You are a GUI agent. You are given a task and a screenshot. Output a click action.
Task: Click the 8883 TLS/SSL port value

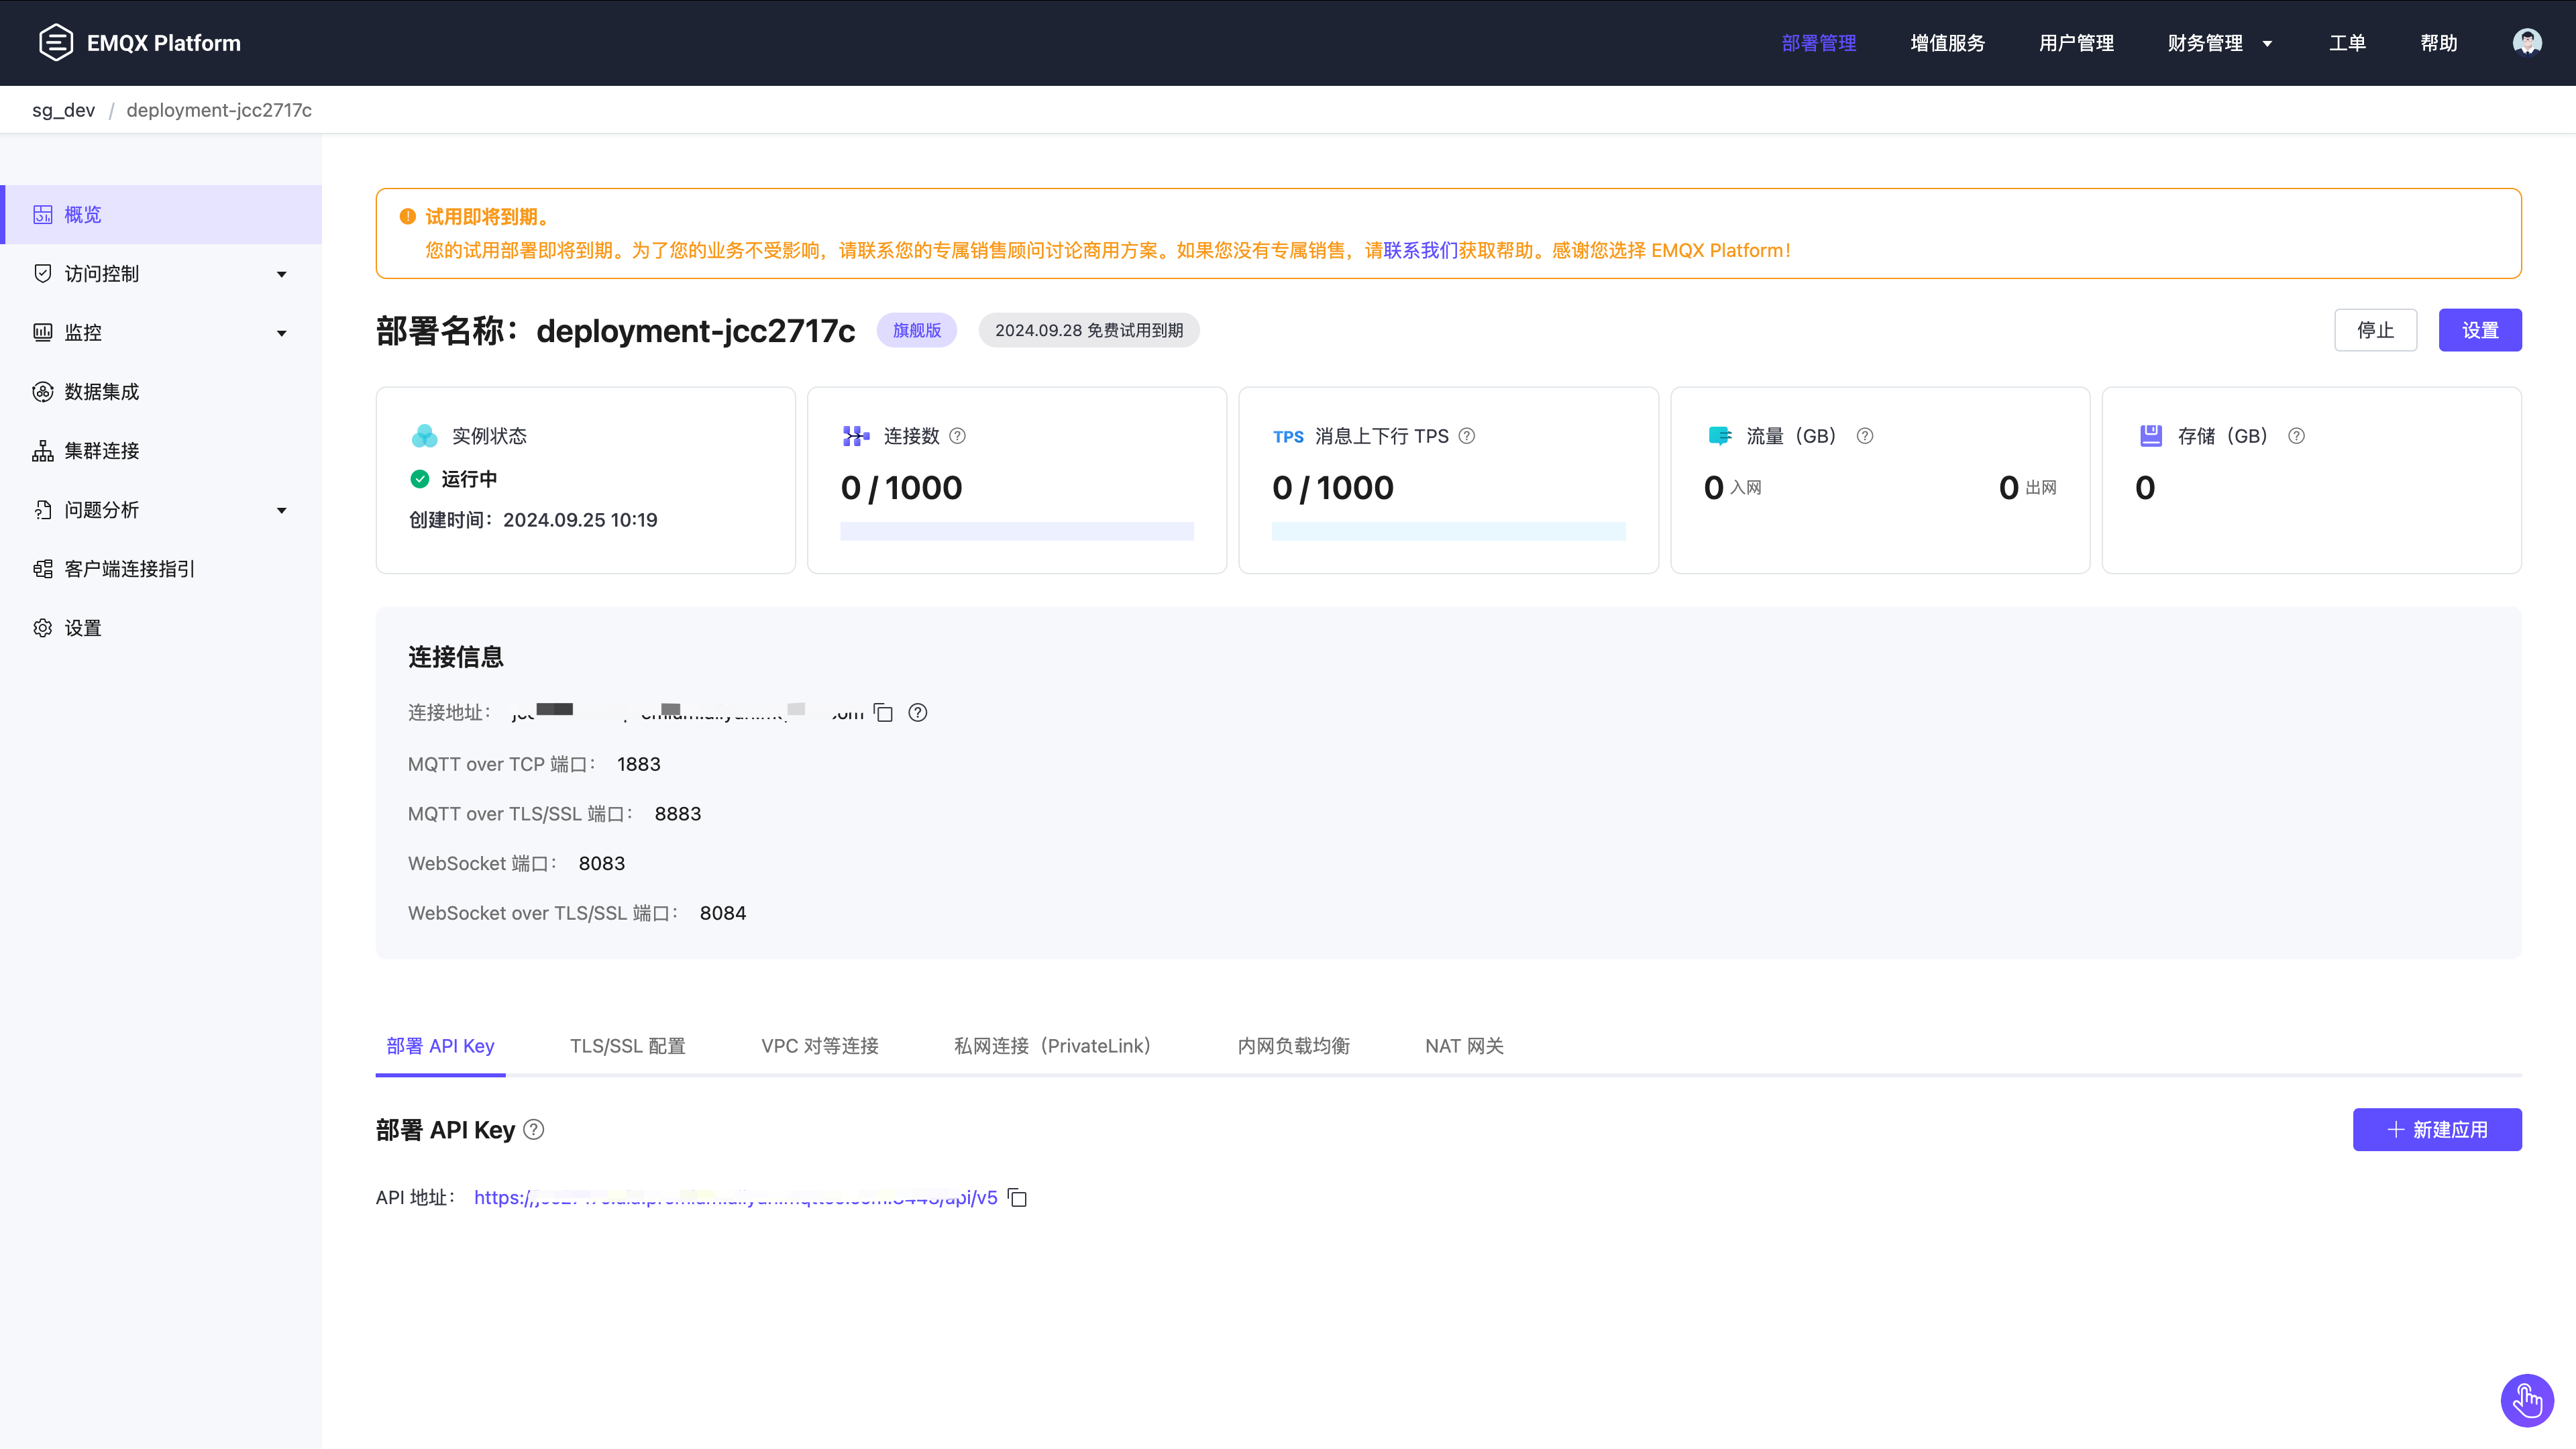[677, 814]
